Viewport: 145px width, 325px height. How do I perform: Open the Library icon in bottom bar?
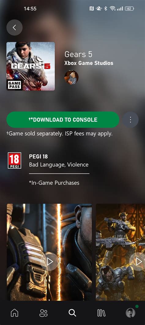pyautogui.click(x=102, y=313)
